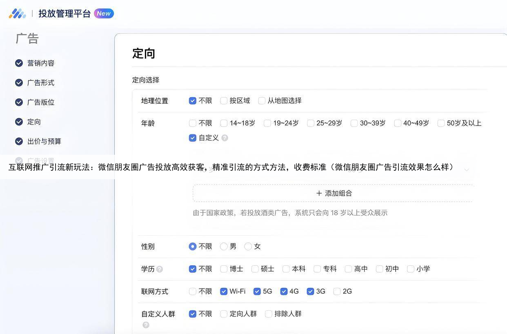This screenshot has width=507, height=334.
Task: Open the 定向 step in sidebar
Action: coord(34,122)
